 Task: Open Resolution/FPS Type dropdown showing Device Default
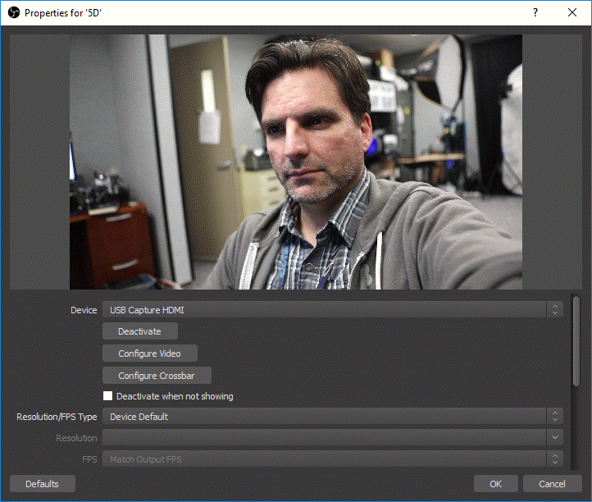(x=325, y=417)
